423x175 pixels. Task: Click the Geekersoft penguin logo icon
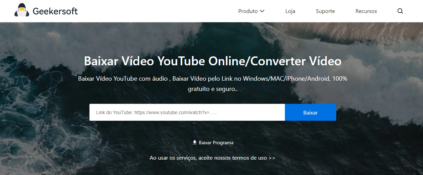tap(22, 11)
